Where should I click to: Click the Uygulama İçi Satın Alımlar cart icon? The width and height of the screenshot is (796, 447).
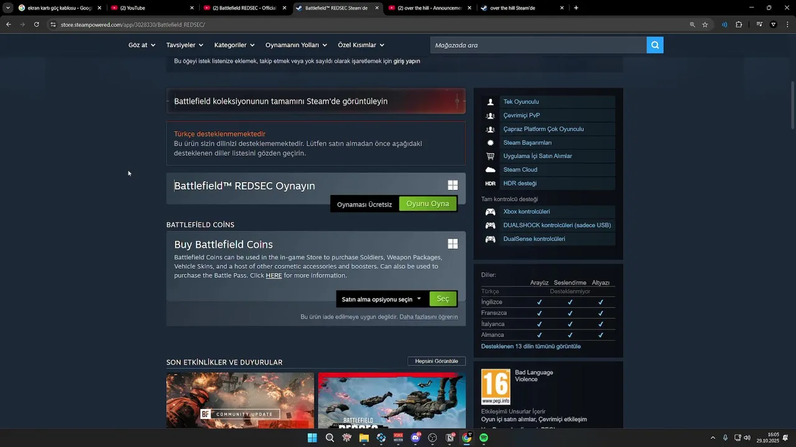(x=491, y=156)
